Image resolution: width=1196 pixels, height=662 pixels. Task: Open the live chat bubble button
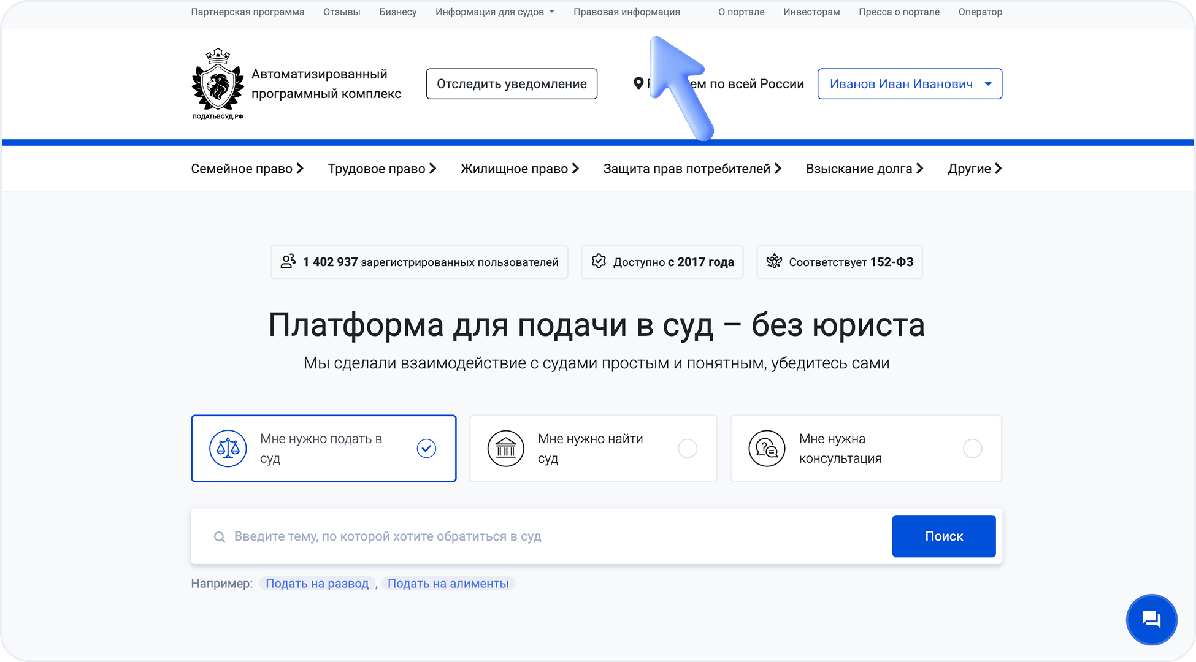[1151, 620]
